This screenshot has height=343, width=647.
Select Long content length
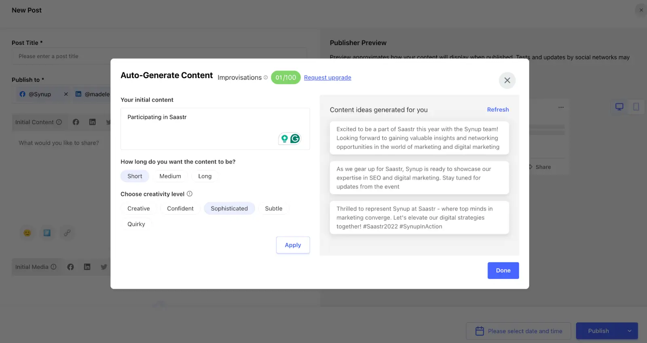[205, 176]
